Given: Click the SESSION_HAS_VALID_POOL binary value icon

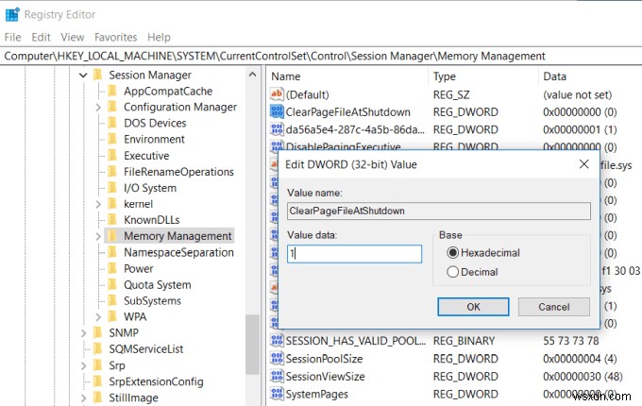Looking at the screenshot, I should 278,341.
